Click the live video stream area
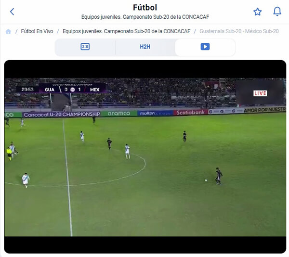289x257 pixels. click(145, 157)
